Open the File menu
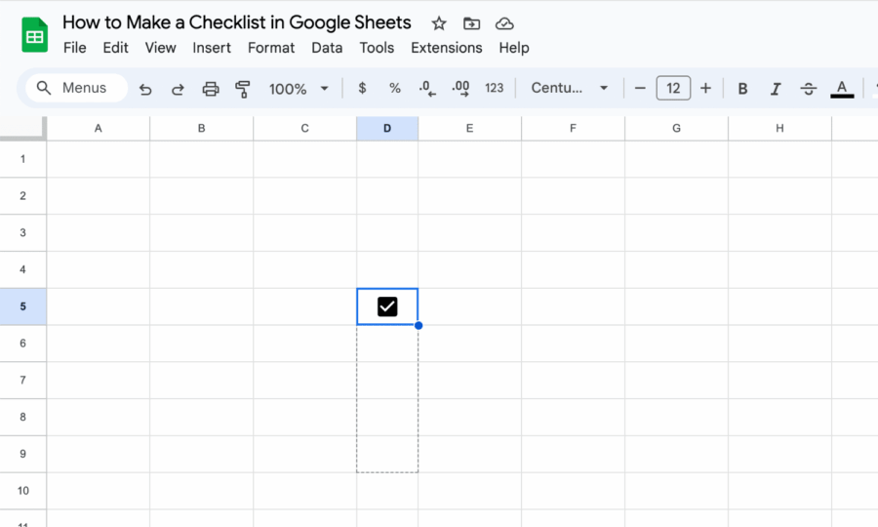The height and width of the screenshot is (527, 878). click(x=74, y=48)
